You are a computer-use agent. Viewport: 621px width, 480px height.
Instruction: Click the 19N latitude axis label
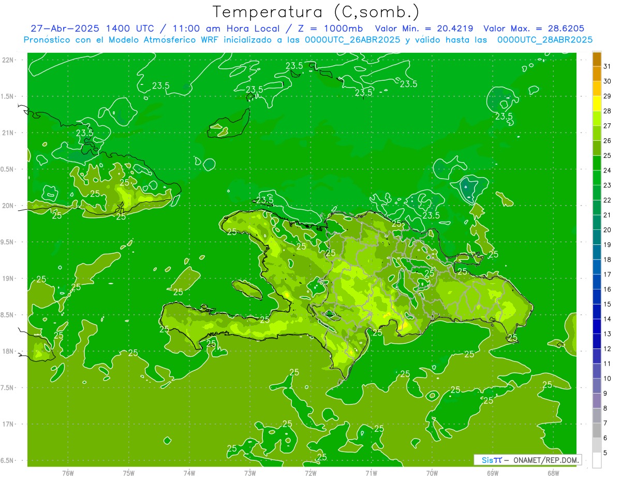click(x=9, y=279)
